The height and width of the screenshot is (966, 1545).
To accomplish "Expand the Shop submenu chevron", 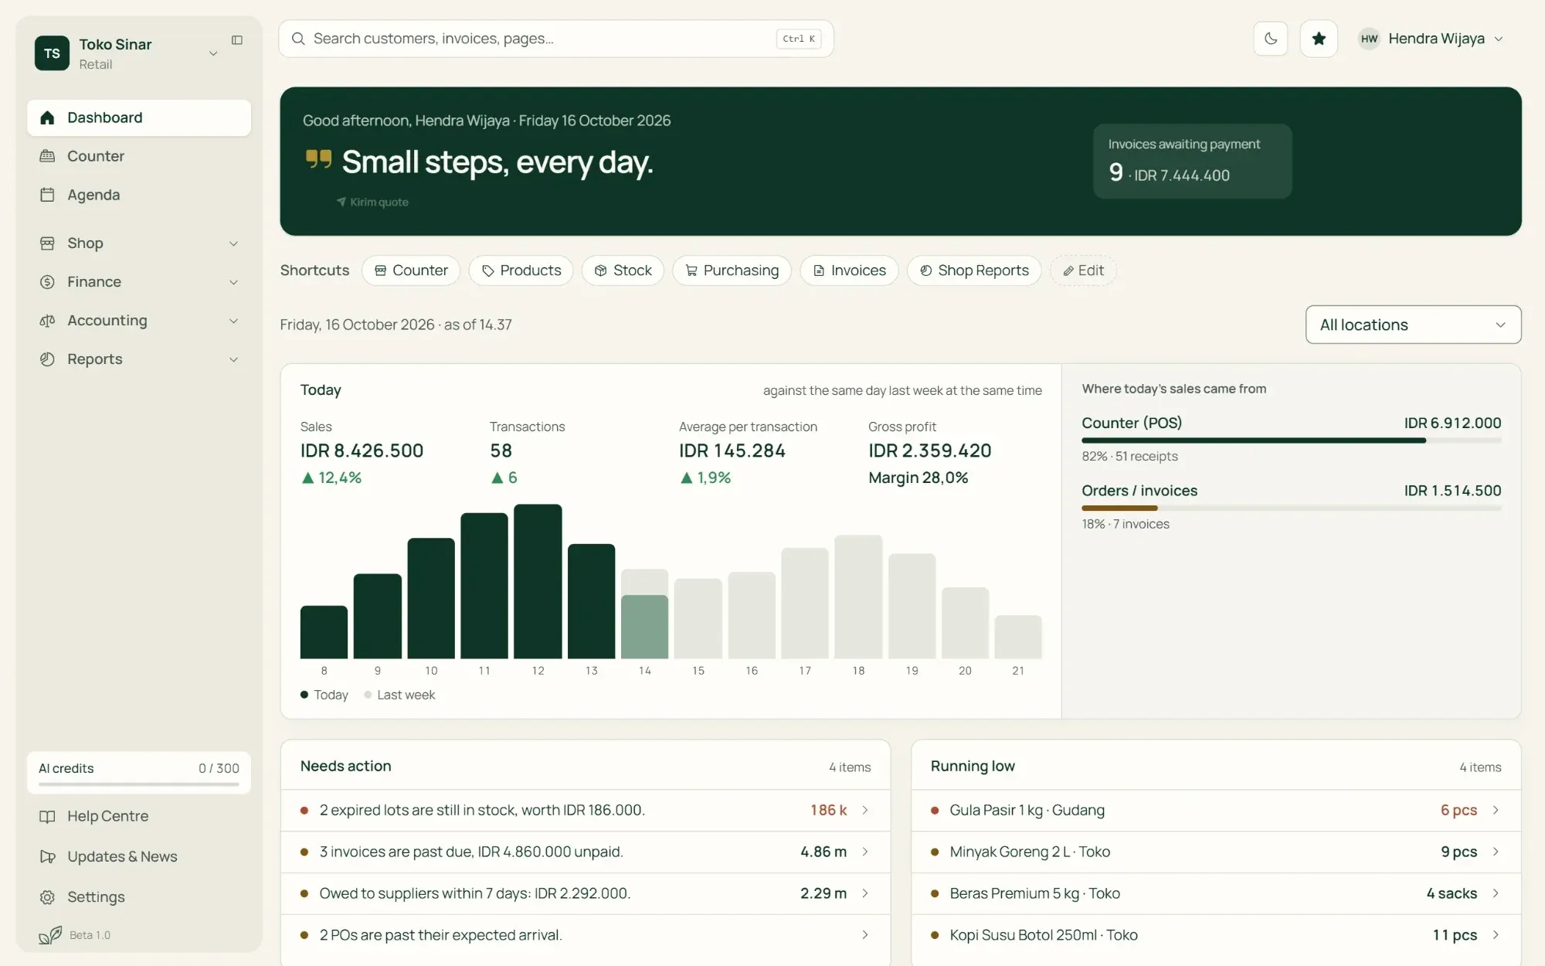I will [x=233, y=243].
